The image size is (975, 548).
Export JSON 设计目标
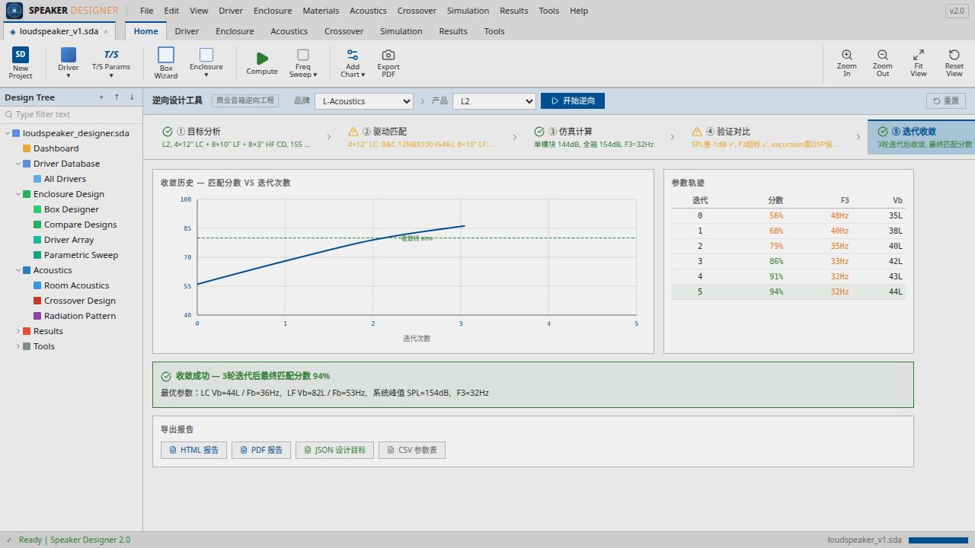click(x=334, y=450)
